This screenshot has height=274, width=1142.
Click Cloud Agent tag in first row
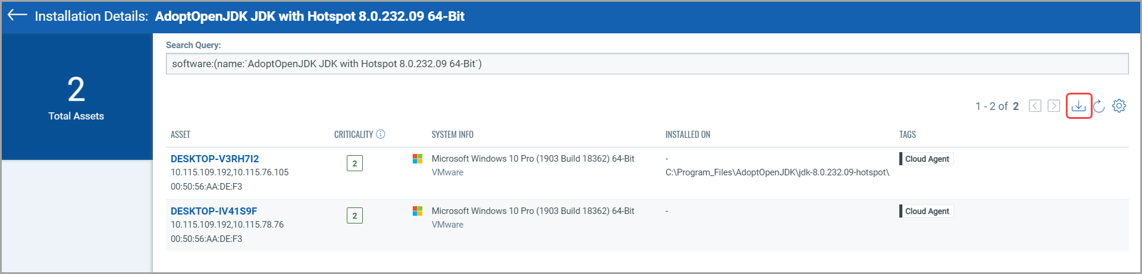pyautogui.click(x=927, y=159)
